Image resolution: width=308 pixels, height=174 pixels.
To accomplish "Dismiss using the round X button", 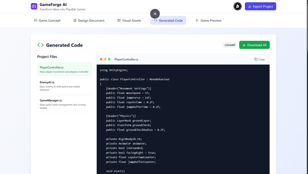I will click(155, 13).
